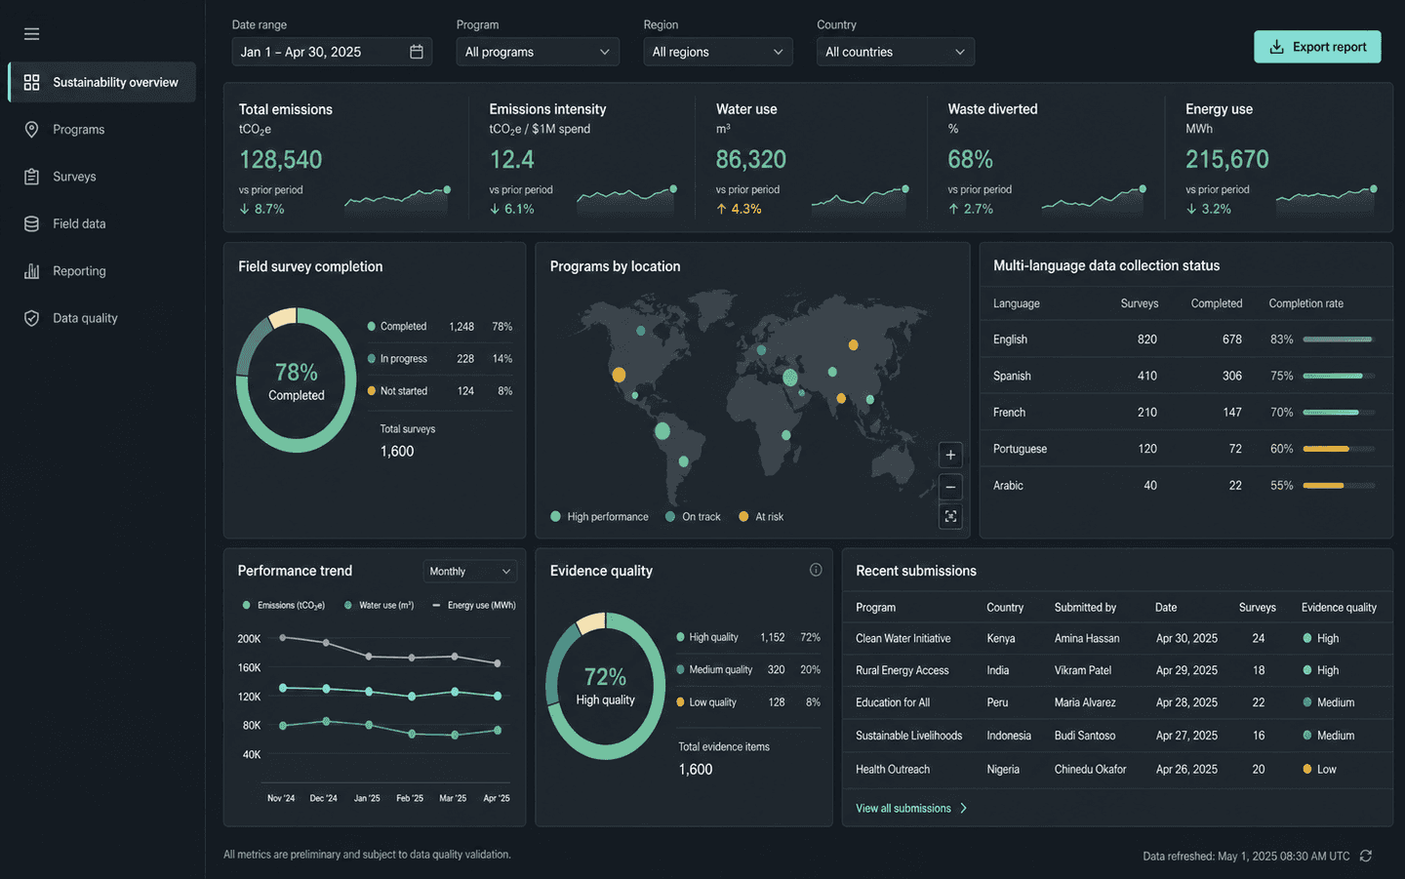The height and width of the screenshot is (879, 1405).
Task: Open Evidence quality info icon
Action: (x=816, y=570)
